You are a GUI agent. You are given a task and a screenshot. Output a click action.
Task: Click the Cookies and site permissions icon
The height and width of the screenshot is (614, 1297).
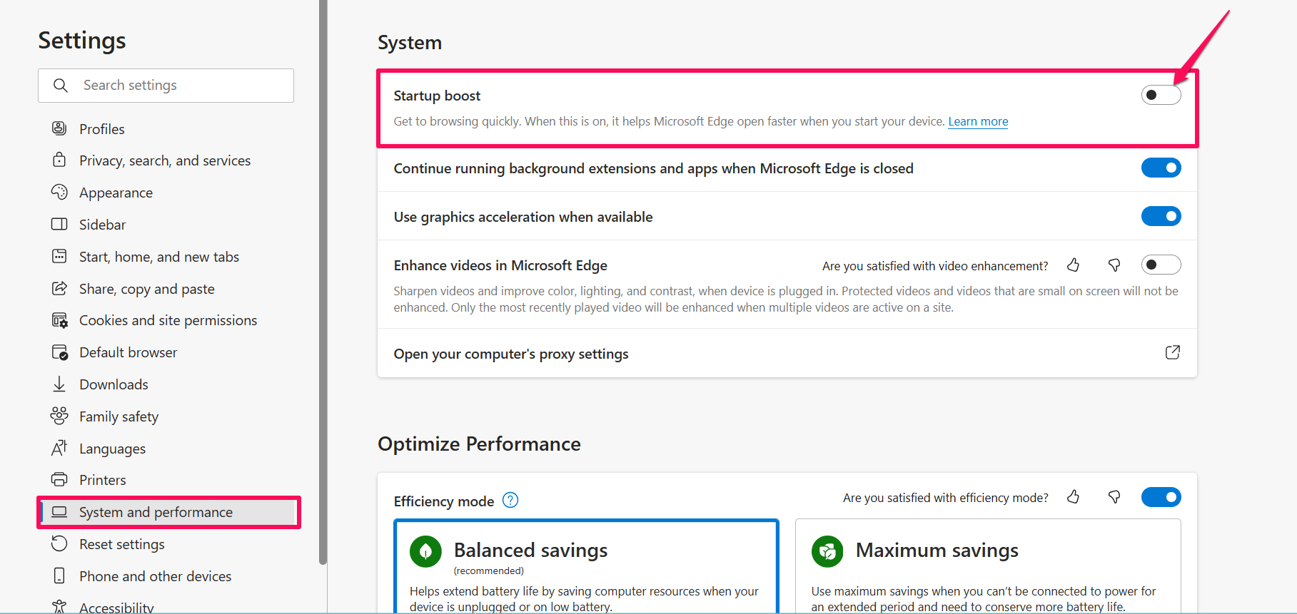click(x=59, y=320)
